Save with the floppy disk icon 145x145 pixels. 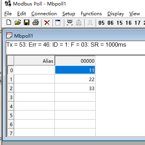(27, 22)
